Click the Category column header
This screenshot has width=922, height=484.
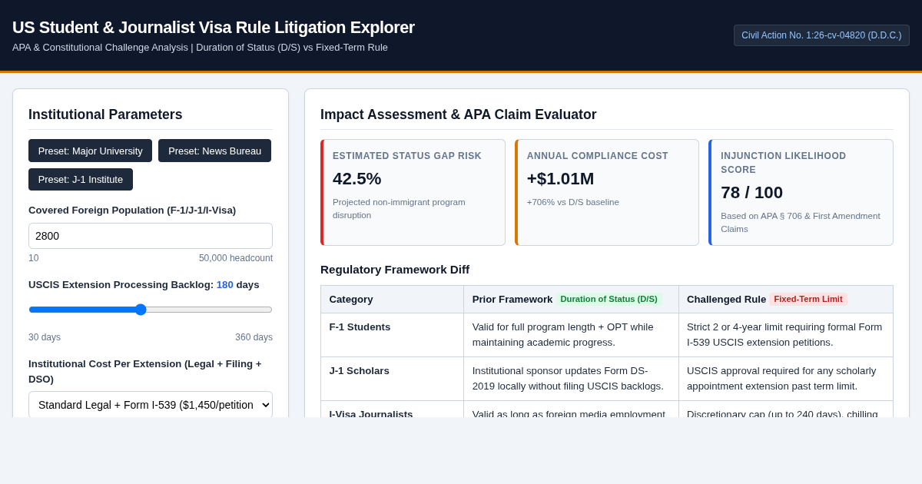pyautogui.click(x=392, y=300)
